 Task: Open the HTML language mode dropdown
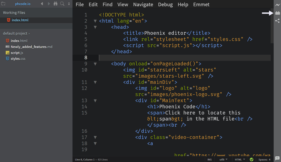pos(239,159)
